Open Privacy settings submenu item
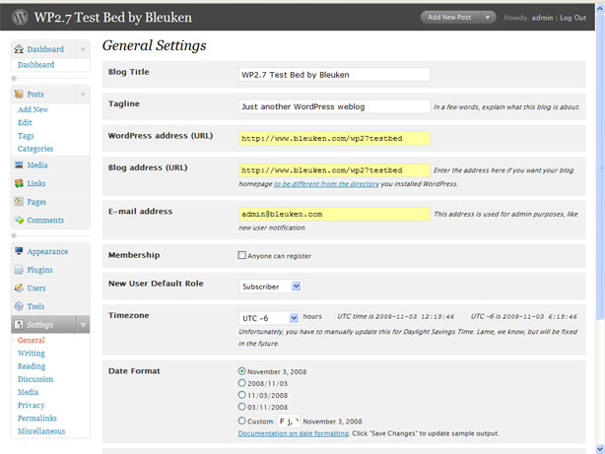This screenshot has height=454, width=605. (x=31, y=405)
